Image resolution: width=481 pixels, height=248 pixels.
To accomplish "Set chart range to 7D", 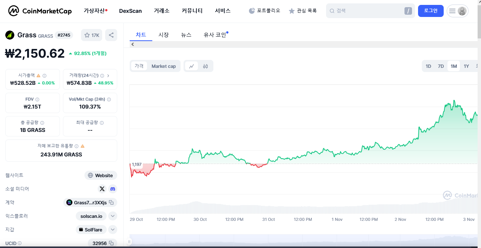I will click(x=441, y=66).
